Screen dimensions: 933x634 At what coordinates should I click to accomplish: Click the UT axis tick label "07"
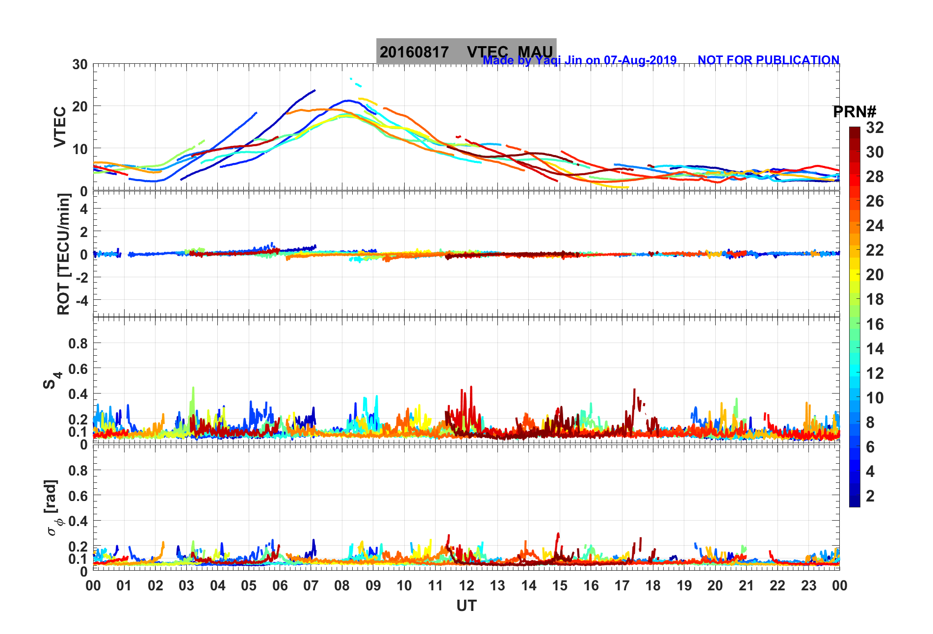(311, 585)
